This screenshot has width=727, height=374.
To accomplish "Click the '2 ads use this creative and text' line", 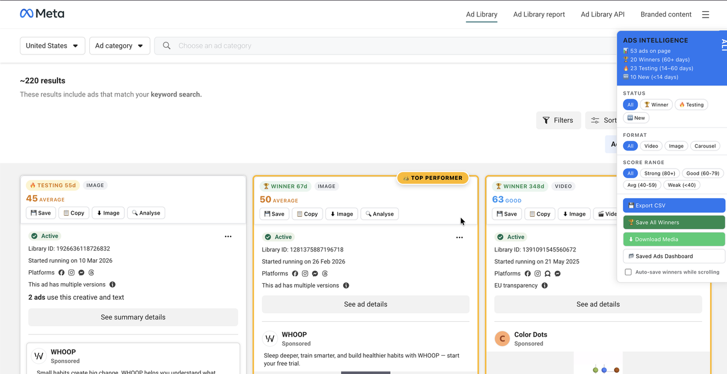I will point(76,297).
